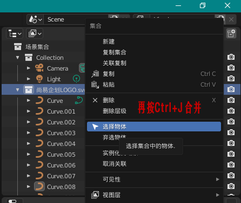The image size is (241, 203).
Task: Click the Curve.008 curve icon
Action: click(x=39, y=187)
